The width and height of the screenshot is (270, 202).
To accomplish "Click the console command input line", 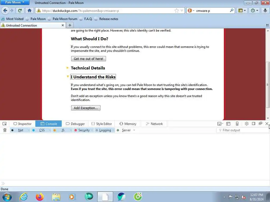I will pos(135,183).
